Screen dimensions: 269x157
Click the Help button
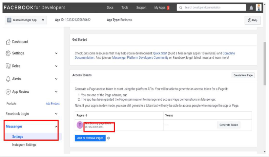click(253, 20)
